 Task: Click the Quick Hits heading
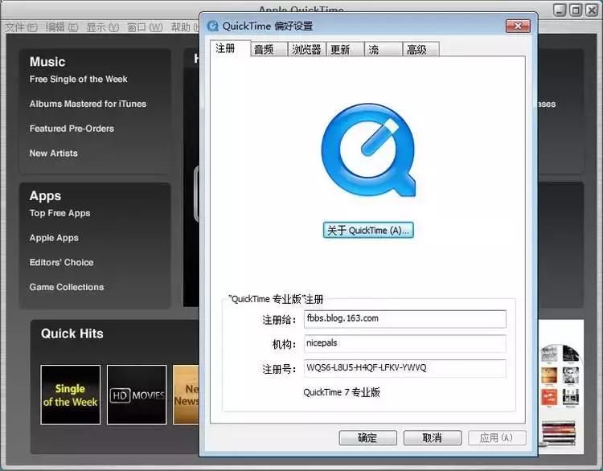(72, 334)
